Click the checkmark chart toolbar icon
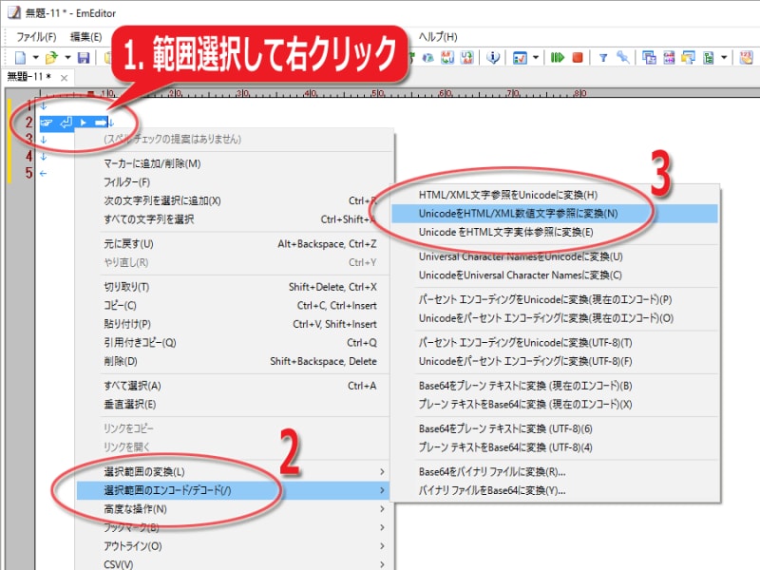This screenshot has height=570, width=760. [520, 58]
